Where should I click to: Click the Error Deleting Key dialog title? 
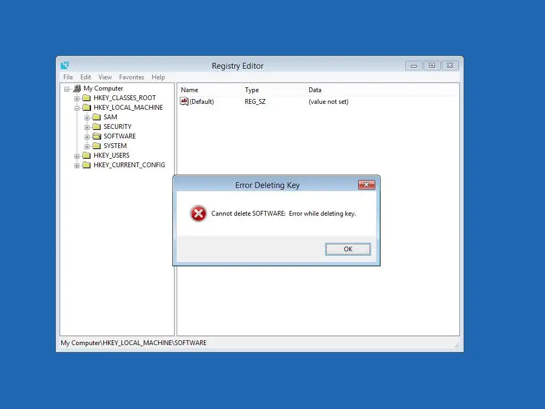pyautogui.click(x=267, y=185)
